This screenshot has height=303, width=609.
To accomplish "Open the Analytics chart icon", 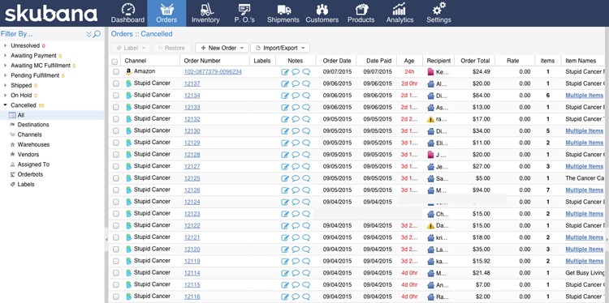I will click(x=400, y=9).
